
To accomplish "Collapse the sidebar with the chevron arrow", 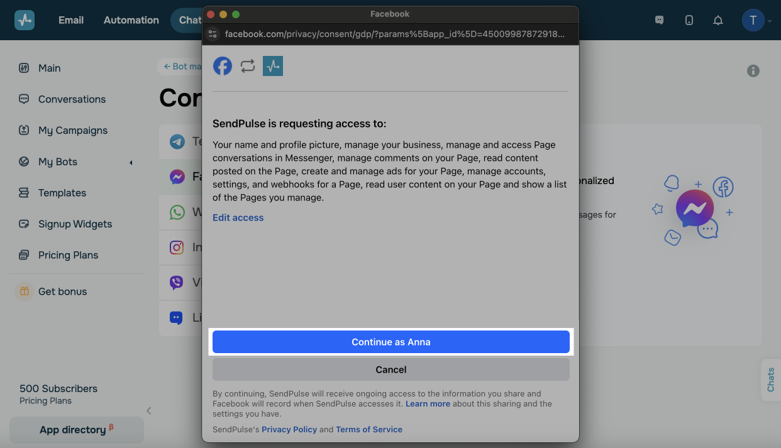I will click(149, 411).
